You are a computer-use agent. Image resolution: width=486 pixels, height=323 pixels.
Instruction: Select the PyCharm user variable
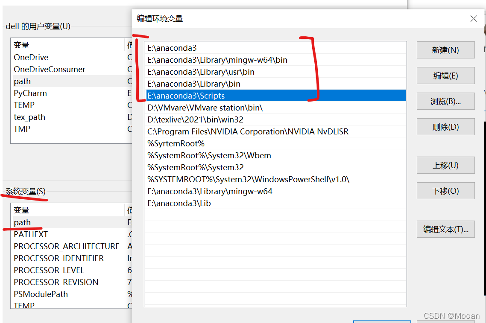click(x=71, y=93)
